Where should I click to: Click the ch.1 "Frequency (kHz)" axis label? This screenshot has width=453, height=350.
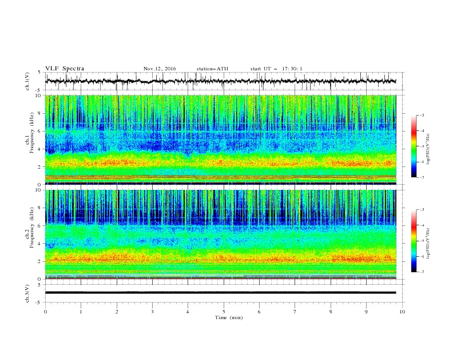point(31,133)
